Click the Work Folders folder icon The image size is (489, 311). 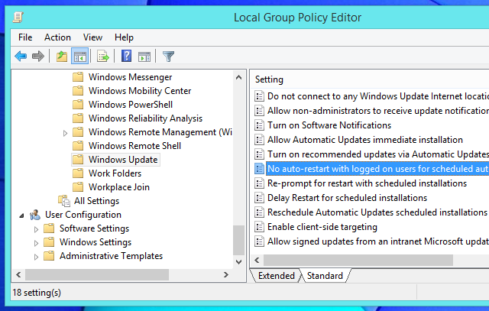[x=78, y=173]
